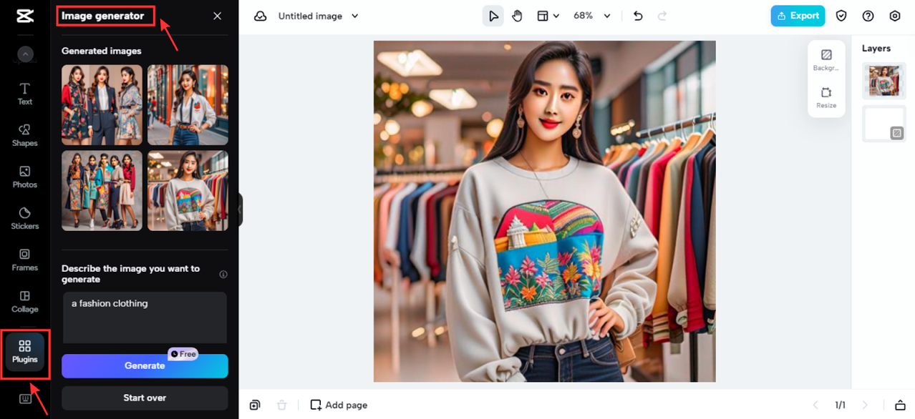915x419 pixels.
Task: Click the Layers panel heading
Action: click(x=876, y=48)
